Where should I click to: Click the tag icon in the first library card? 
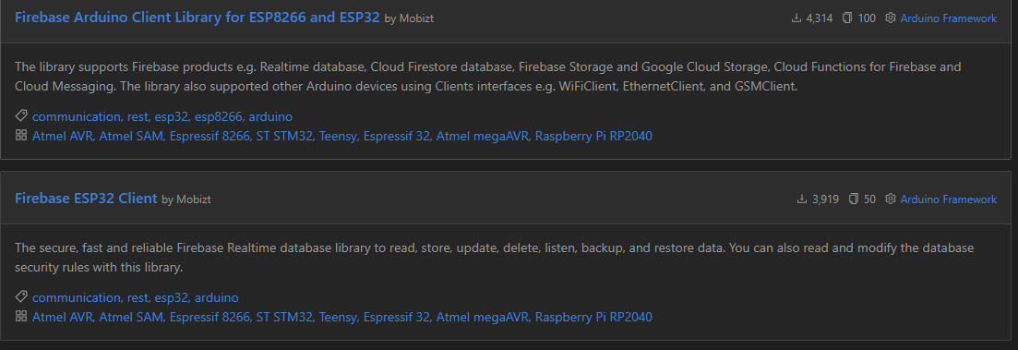click(x=21, y=116)
